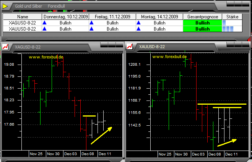Screen dimensions: 252x162
Task: Click blue bullish arrow for XAGUSD Montag
Action: tap(139, 23)
